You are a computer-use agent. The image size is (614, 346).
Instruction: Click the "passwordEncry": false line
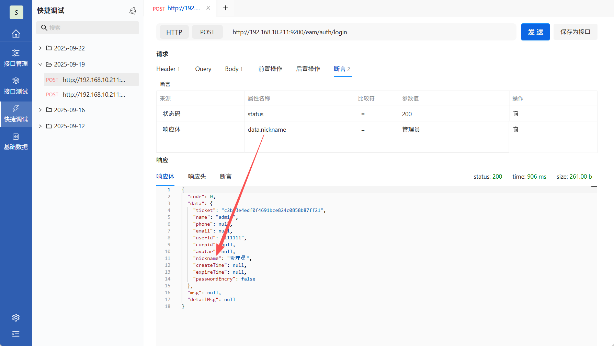pos(224,279)
